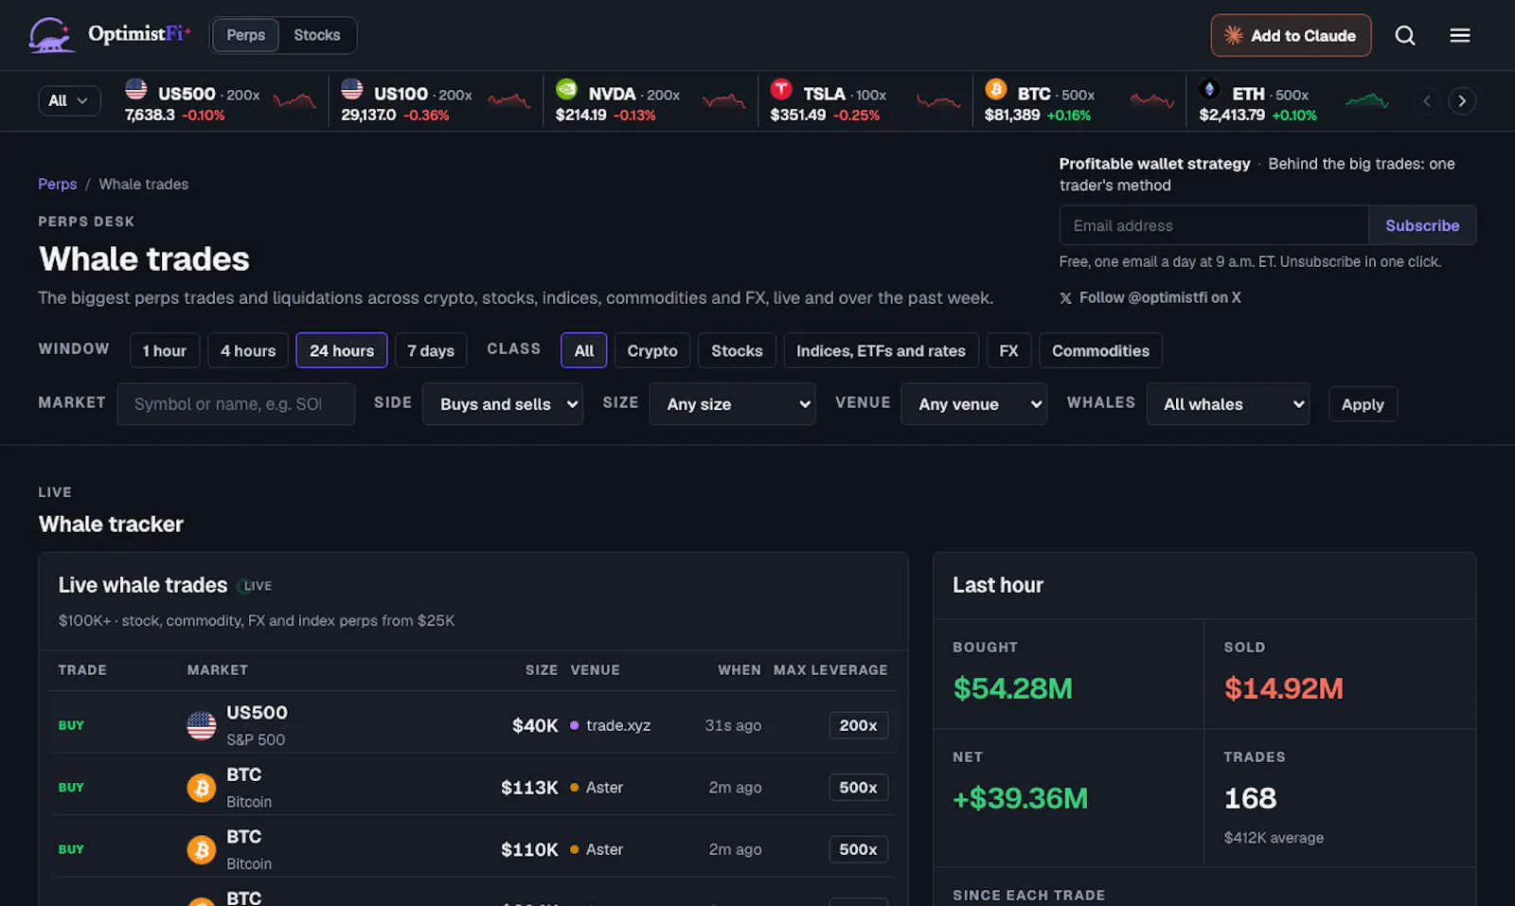Click the US100 ticker flag icon
Viewport: 1515px width, 906px height.
pos(352,89)
